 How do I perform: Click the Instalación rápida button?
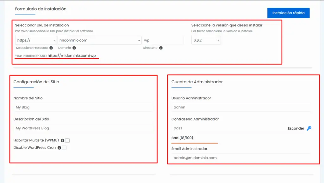(288, 13)
